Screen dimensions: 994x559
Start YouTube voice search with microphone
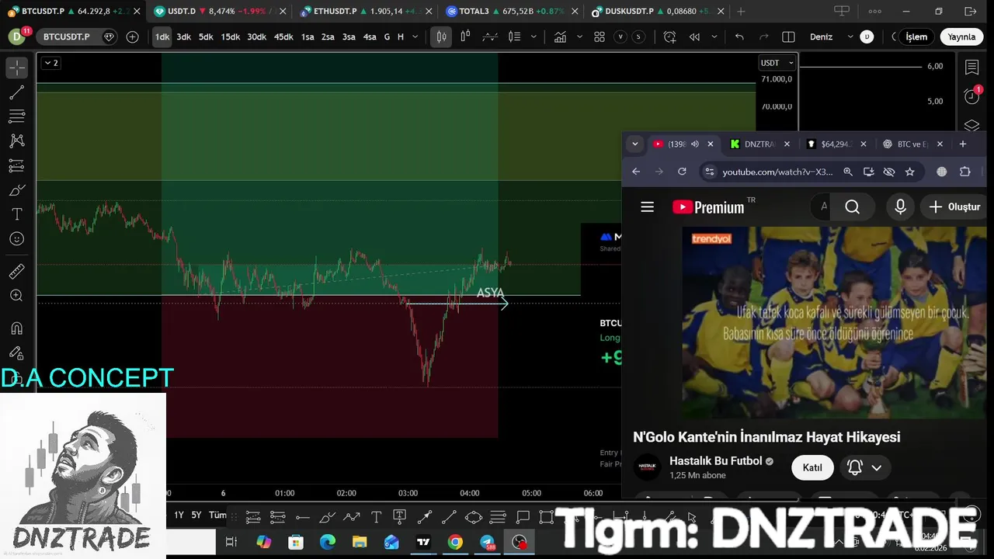coord(901,207)
